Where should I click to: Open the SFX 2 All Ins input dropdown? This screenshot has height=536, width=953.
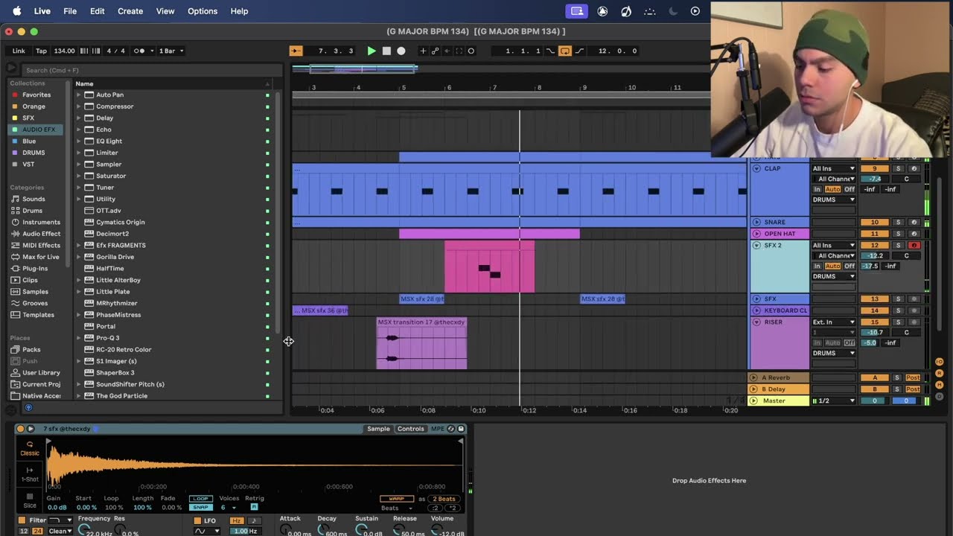(x=834, y=245)
